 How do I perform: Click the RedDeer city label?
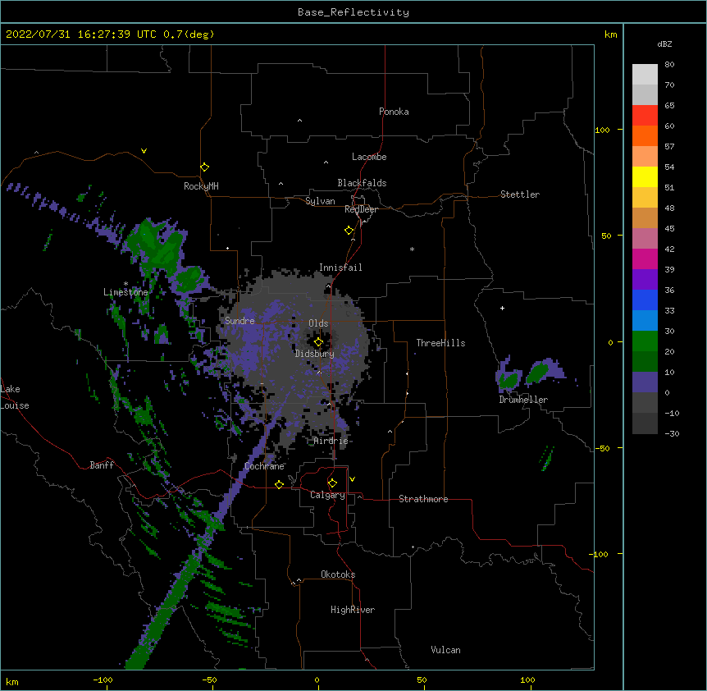pyautogui.click(x=361, y=209)
